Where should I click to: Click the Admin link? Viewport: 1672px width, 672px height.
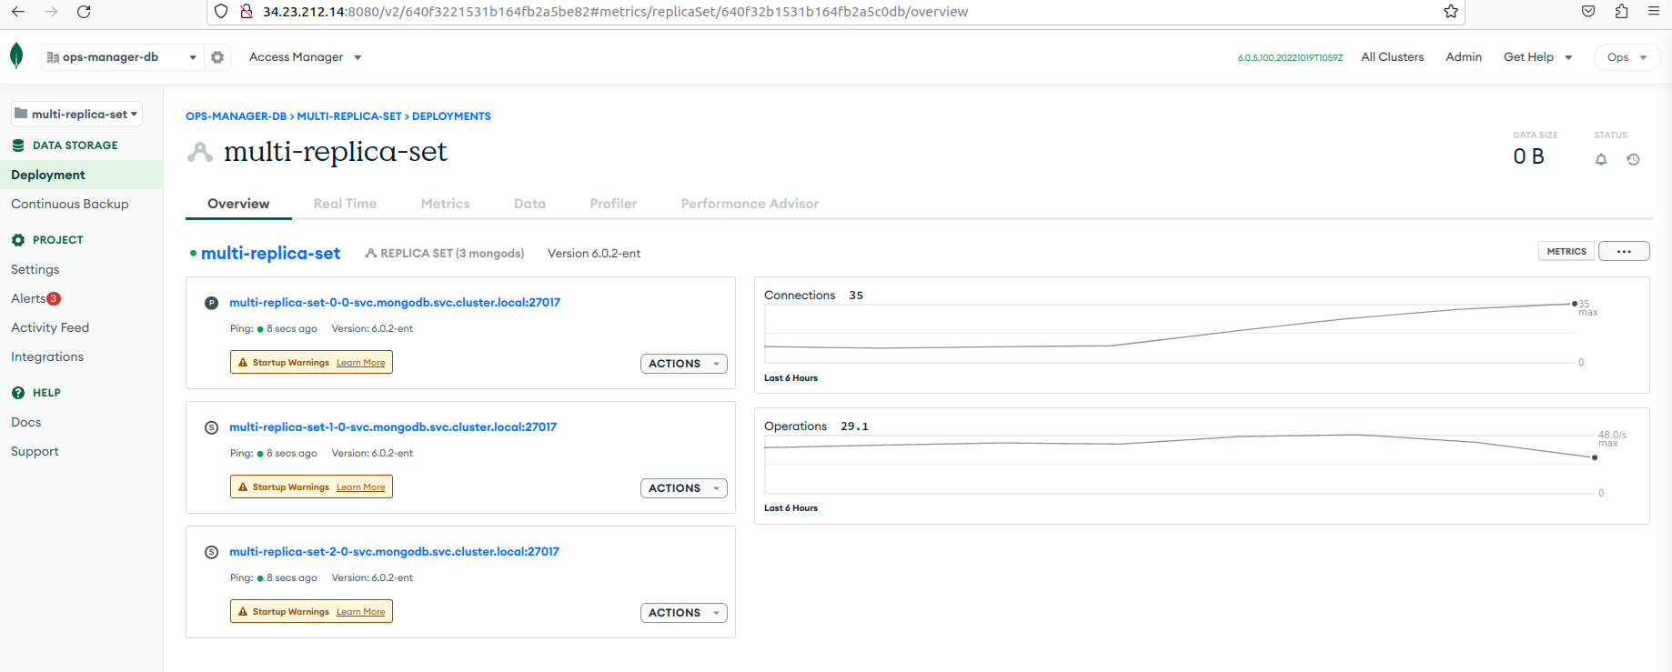(x=1464, y=57)
